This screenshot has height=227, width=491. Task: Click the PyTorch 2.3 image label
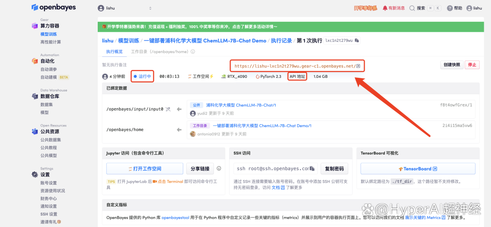coord(269,76)
